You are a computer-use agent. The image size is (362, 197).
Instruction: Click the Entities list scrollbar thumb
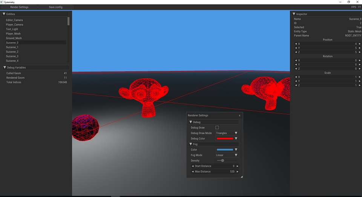pos(68,21)
